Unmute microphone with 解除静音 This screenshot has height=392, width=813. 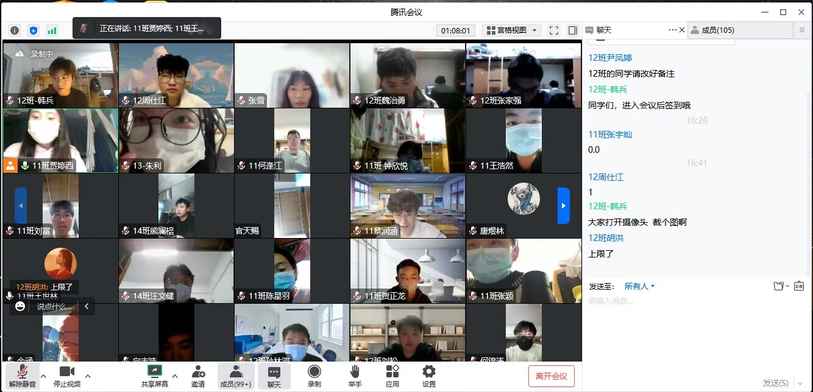[23, 376]
